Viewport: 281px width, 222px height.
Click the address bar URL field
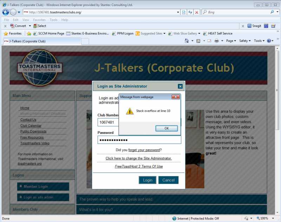click(99, 12)
